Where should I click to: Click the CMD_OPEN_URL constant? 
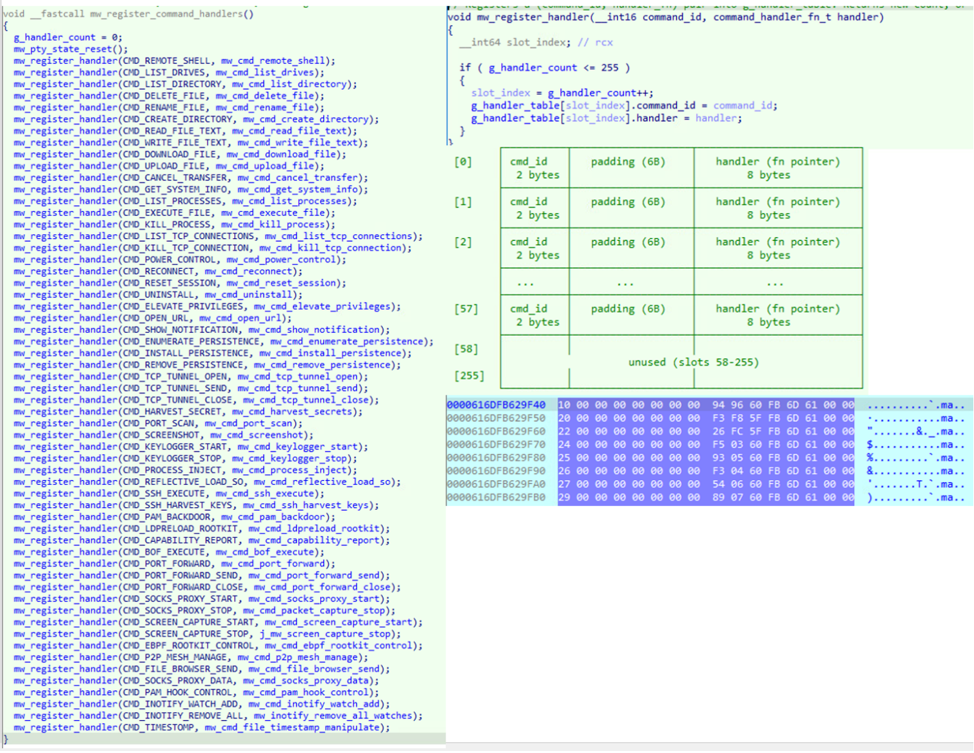coord(155,318)
